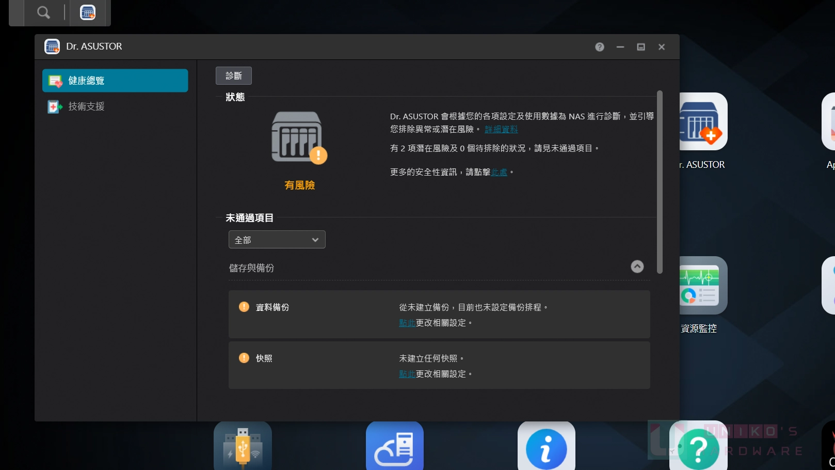Open the cloud server desktop icon
Screen dimensions: 835x470
click(x=395, y=446)
